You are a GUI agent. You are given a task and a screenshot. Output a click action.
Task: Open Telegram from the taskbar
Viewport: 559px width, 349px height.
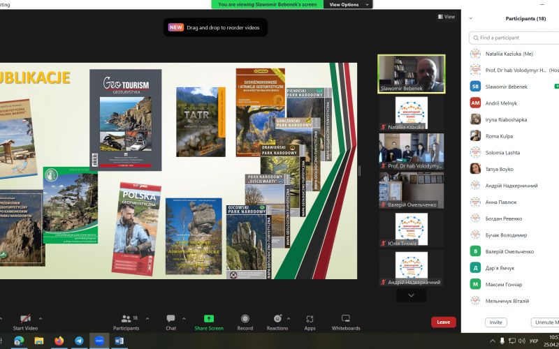click(x=79, y=341)
